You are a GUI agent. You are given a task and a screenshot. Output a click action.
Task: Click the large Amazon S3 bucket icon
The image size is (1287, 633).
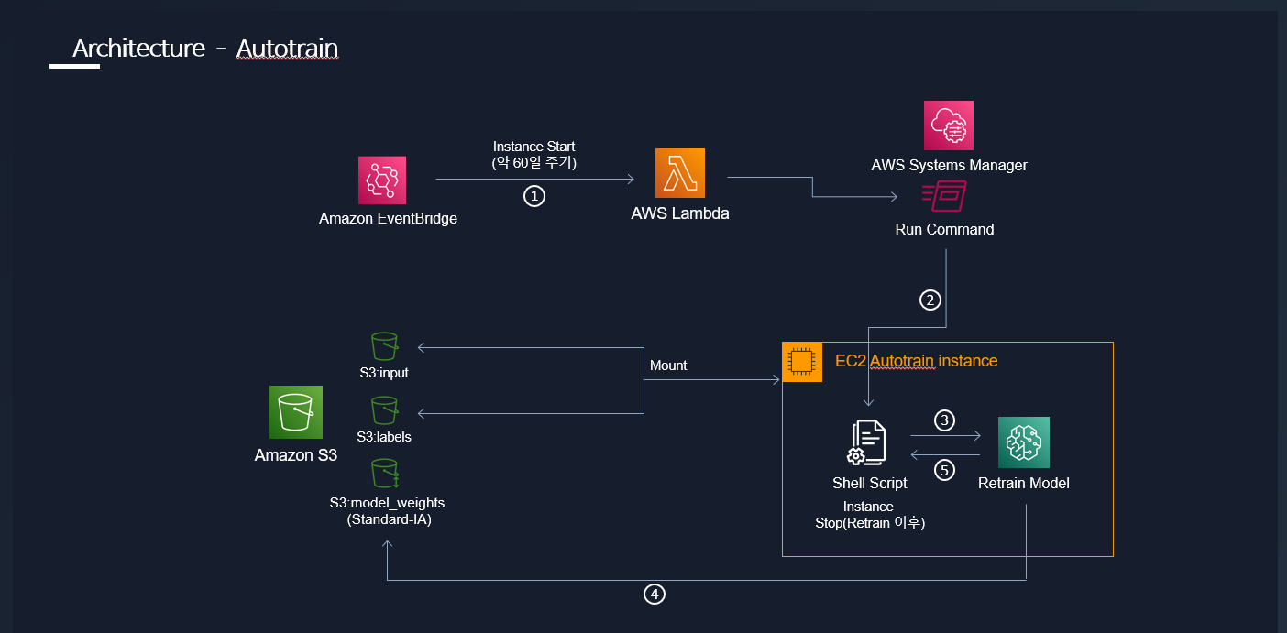(x=296, y=412)
